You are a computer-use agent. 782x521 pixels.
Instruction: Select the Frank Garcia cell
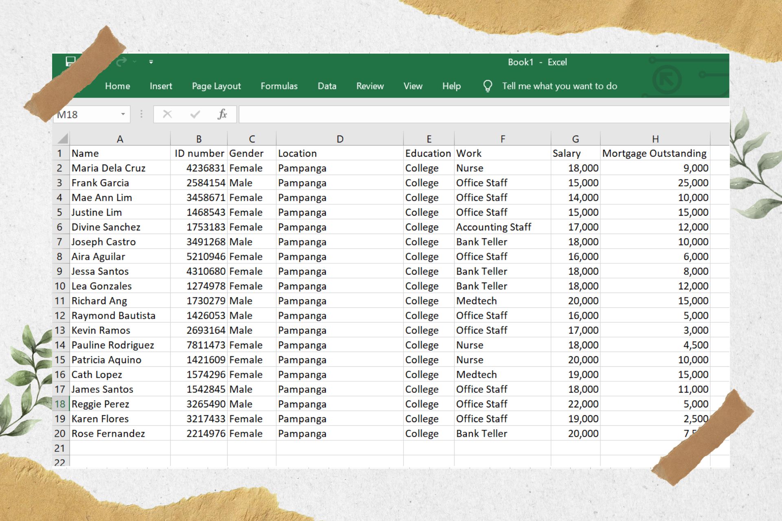coord(120,182)
